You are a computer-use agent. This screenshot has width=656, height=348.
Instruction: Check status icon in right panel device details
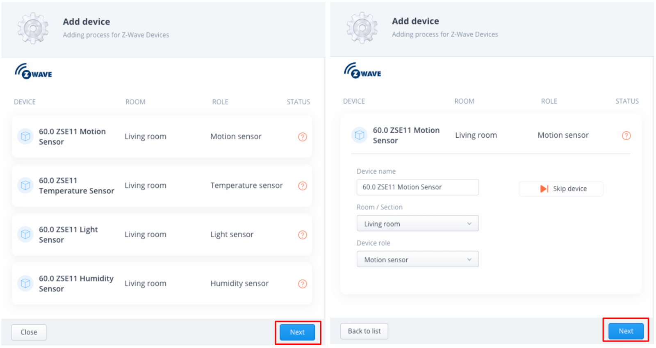626,136
